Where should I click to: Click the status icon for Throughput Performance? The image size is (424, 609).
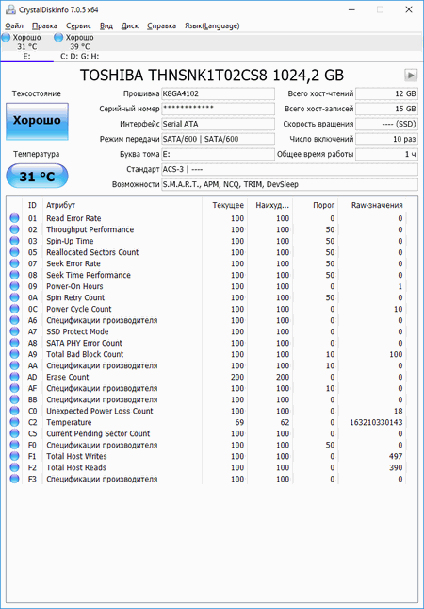coord(14,229)
